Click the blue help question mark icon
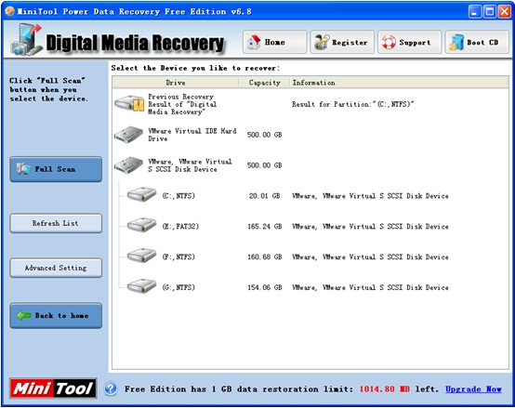515x408 pixels. pos(111,389)
